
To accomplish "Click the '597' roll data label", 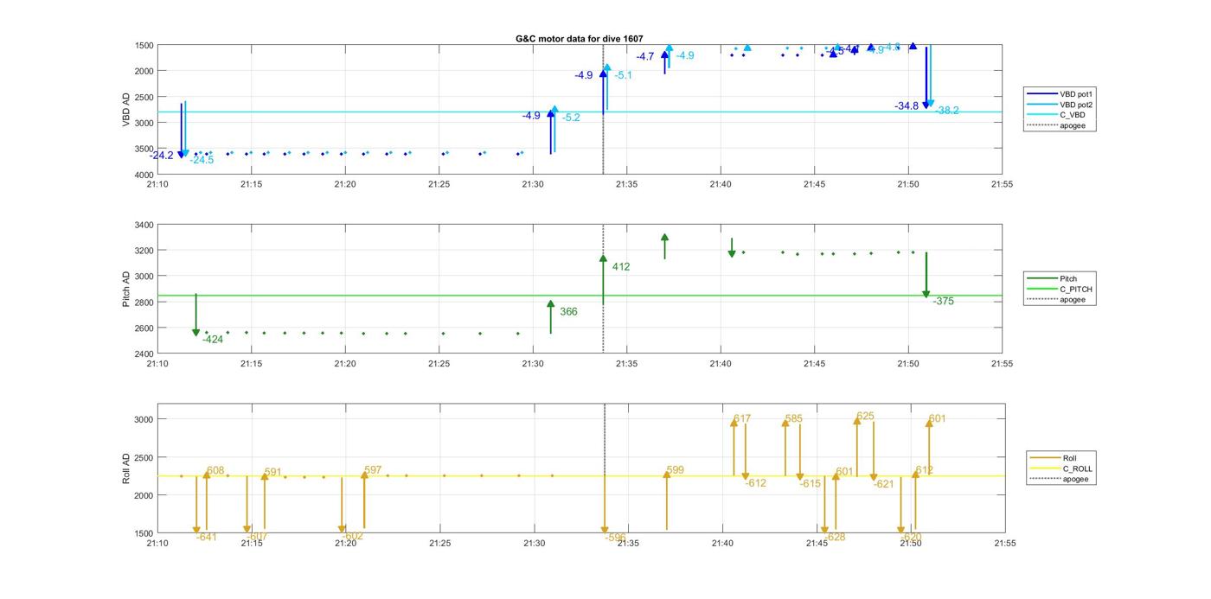I will coord(373,470).
